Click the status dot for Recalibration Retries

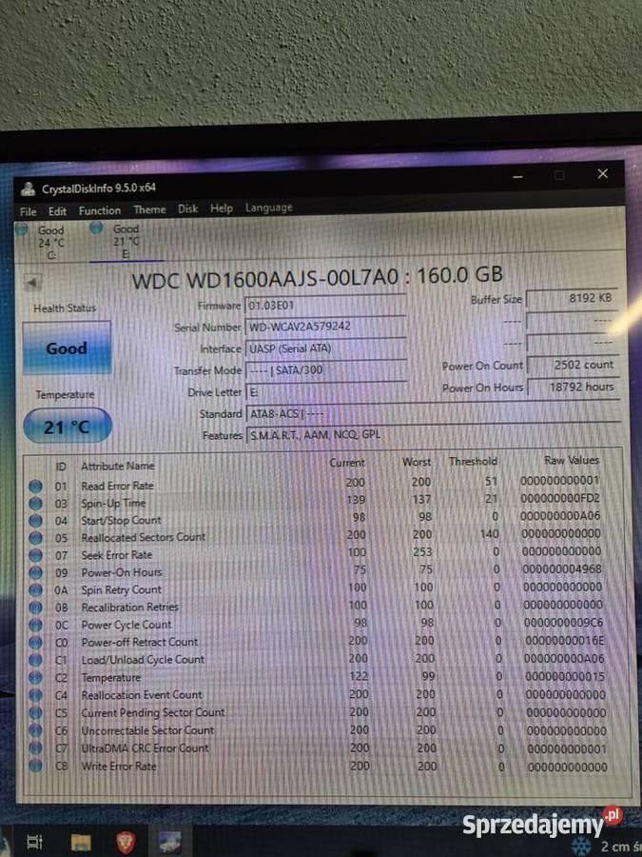35,608
